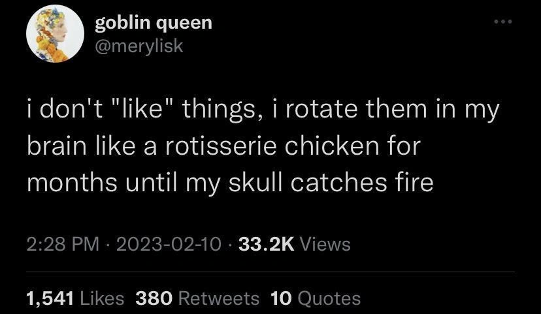
Task: Click the word "rotisserie" in the tweet
Action: click(223, 146)
